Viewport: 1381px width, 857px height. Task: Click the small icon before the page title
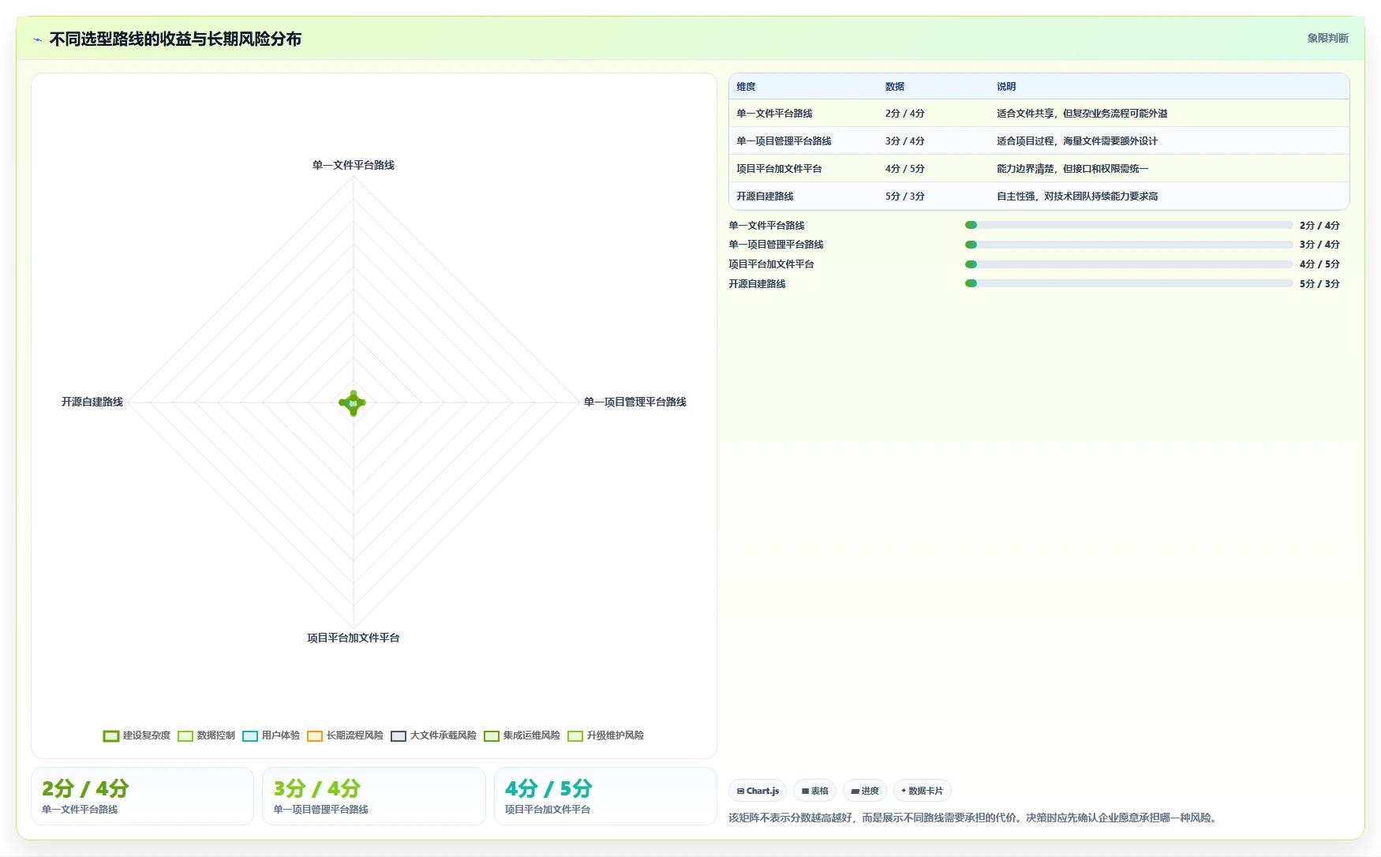point(37,39)
